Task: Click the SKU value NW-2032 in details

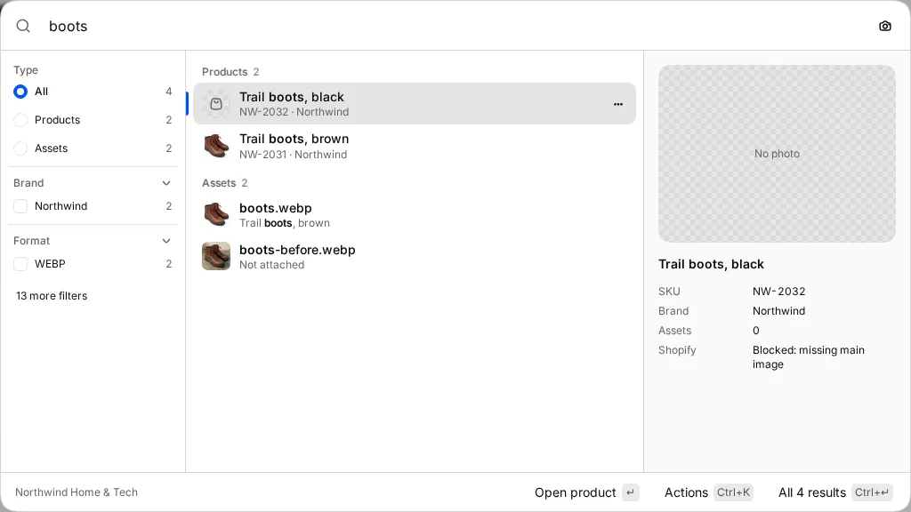Action: pos(779,292)
